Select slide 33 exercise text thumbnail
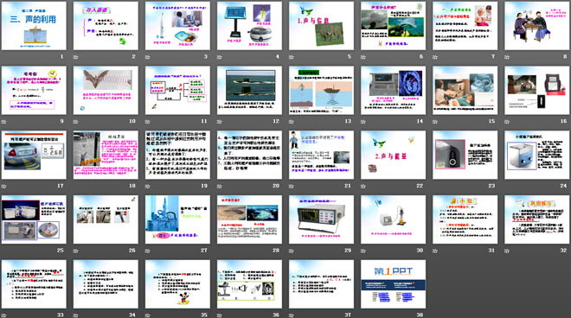 34,283
